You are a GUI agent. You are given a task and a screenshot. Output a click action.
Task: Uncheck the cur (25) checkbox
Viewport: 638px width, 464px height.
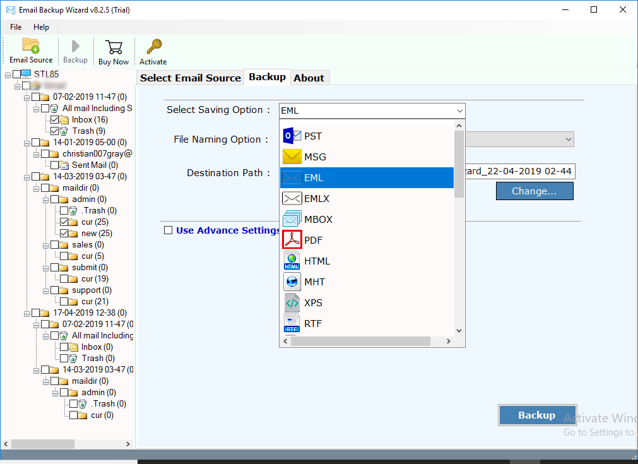pyautogui.click(x=64, y=222)
